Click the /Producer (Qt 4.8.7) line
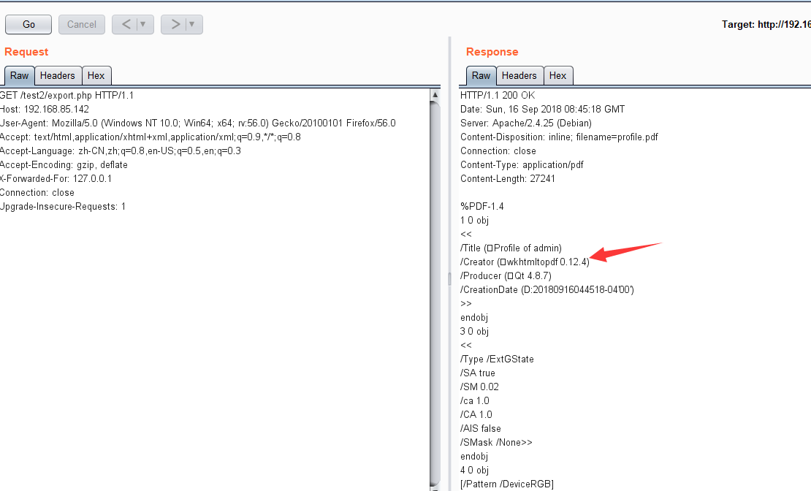 [x=506, y=275]
